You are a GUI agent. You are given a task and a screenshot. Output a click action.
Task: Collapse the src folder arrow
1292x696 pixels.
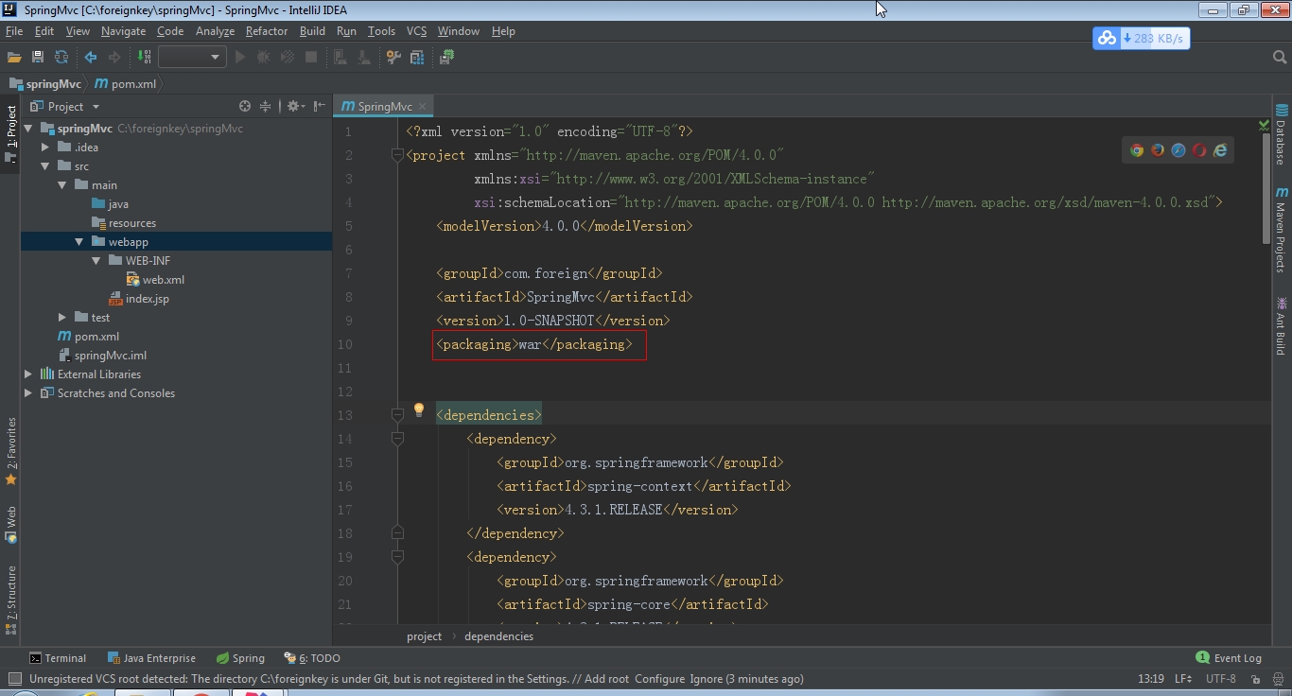(x=45, y=166)
